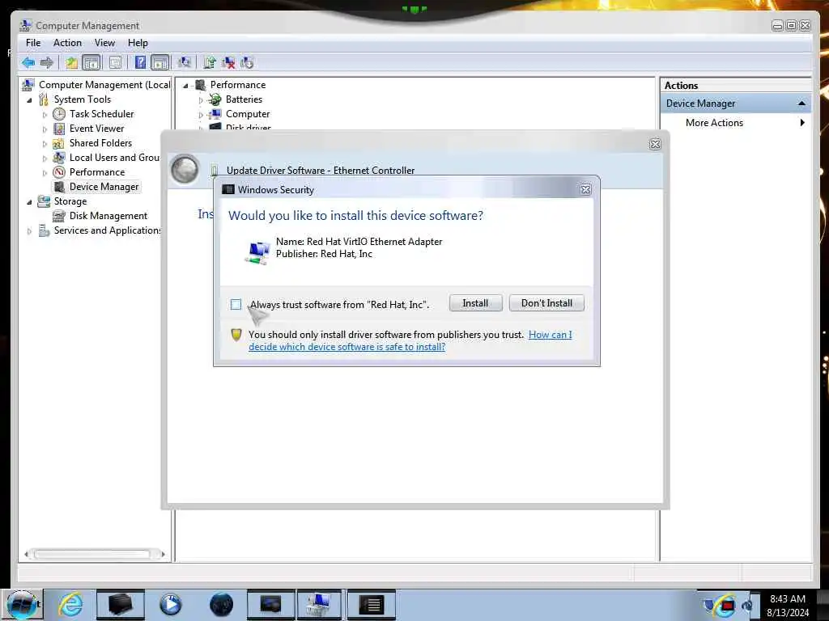The width and height of the screenshot is (829, 621).
Task: Click the blue Help question mark icon
Action: 140,63
